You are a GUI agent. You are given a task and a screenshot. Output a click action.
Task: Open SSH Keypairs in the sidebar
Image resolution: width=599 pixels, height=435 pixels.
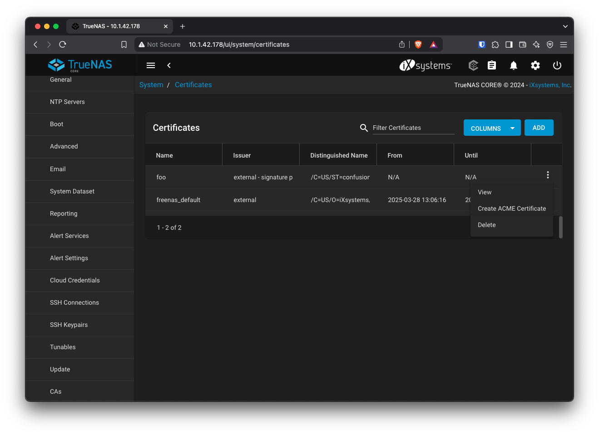point(80,325)
